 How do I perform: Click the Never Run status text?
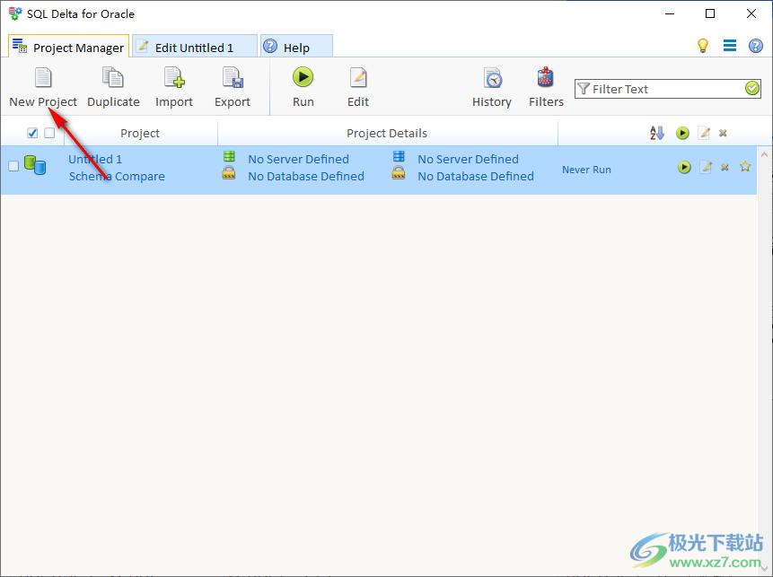(x=586, y=170)
